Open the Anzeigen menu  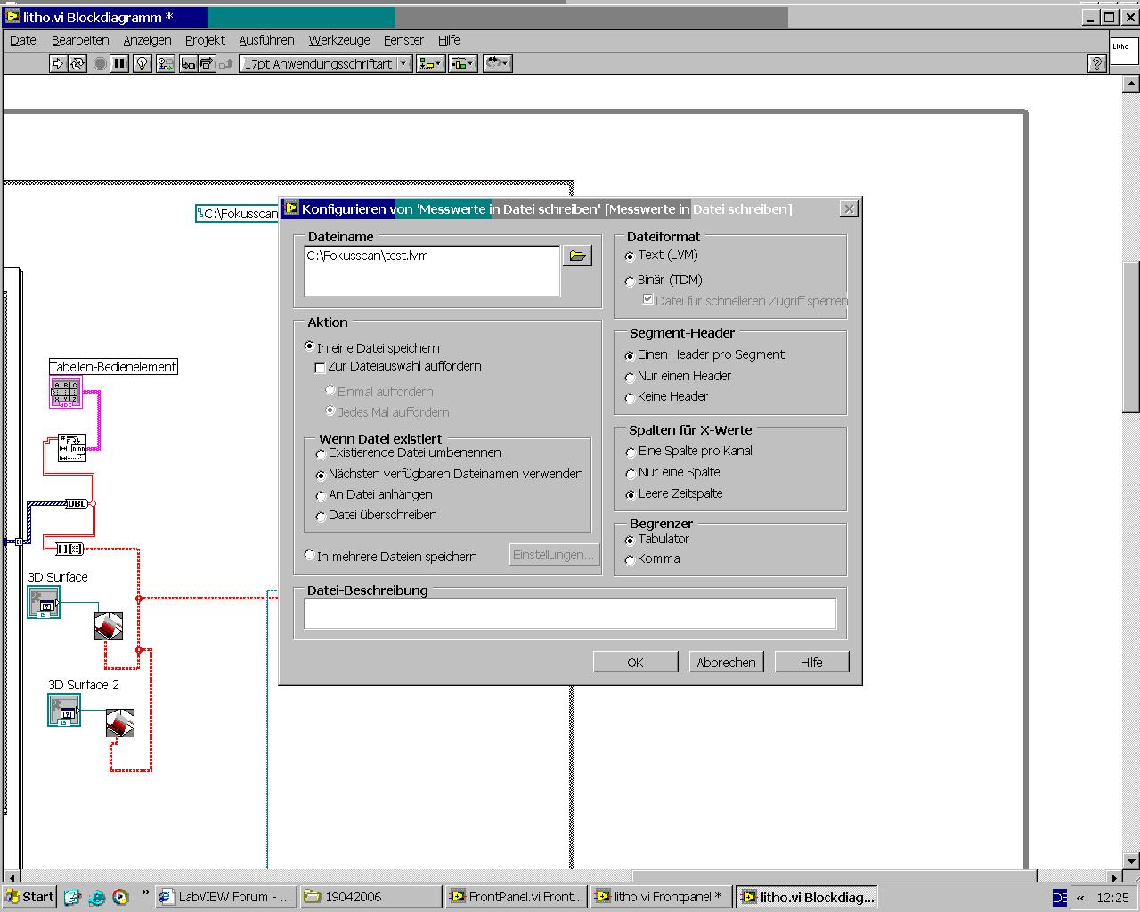[147, 40]
